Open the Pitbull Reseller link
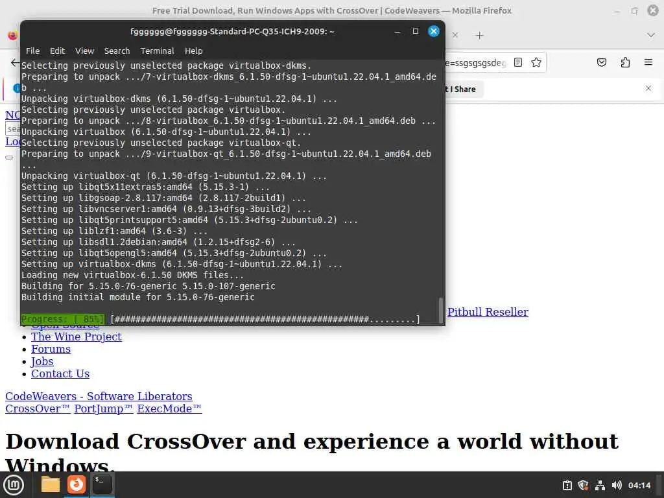This screenshot has height=498, width=664. 488,312
